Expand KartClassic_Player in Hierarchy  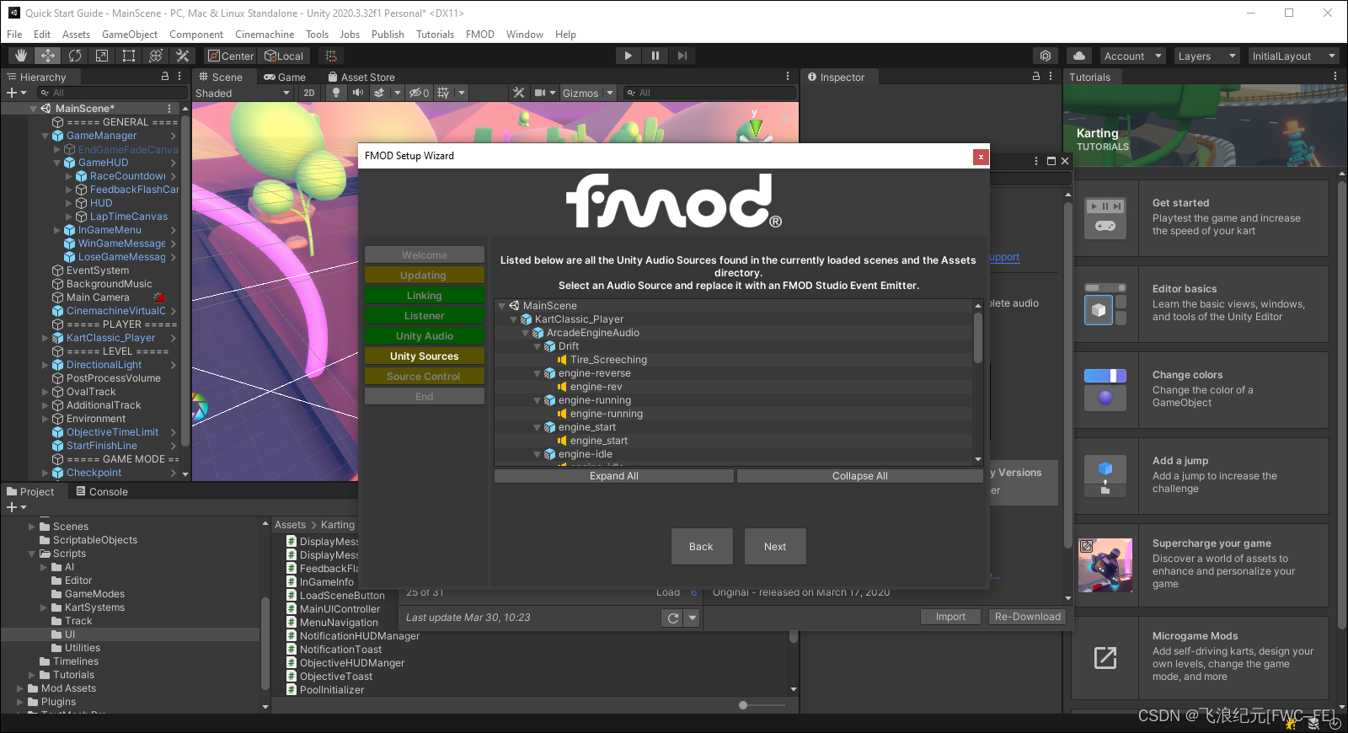(45, 338)
